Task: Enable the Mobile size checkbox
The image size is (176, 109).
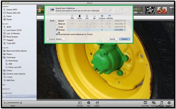Action: (x=57, y=21)
